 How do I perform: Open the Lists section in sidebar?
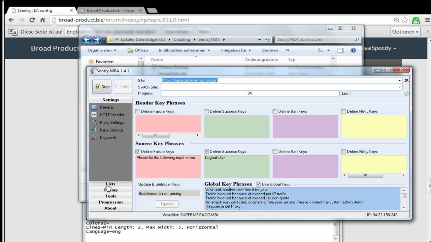110,184
